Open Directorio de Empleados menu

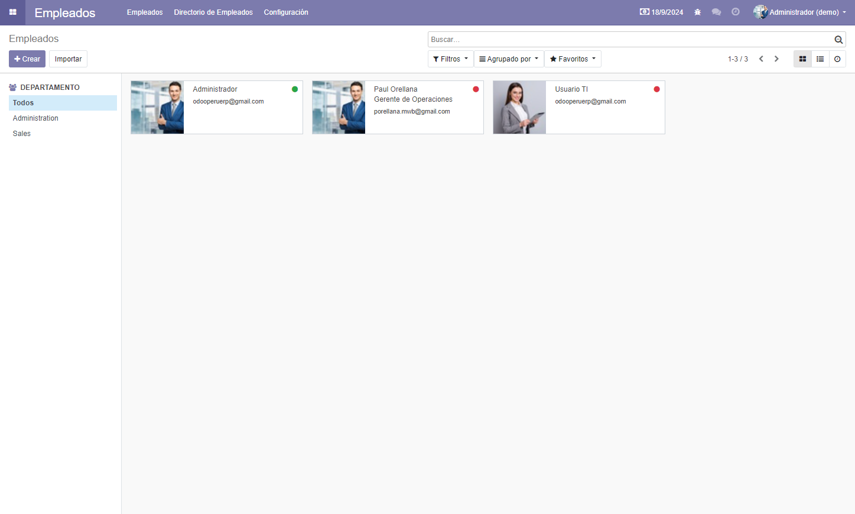tap(213, 12)
